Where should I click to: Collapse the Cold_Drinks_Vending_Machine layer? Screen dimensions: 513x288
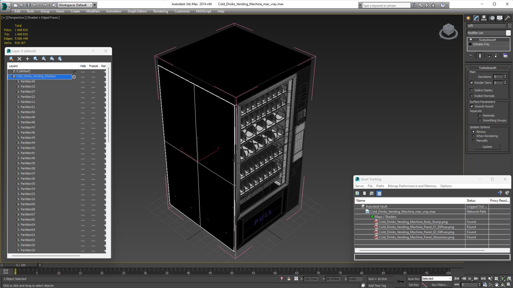[10, 77]
